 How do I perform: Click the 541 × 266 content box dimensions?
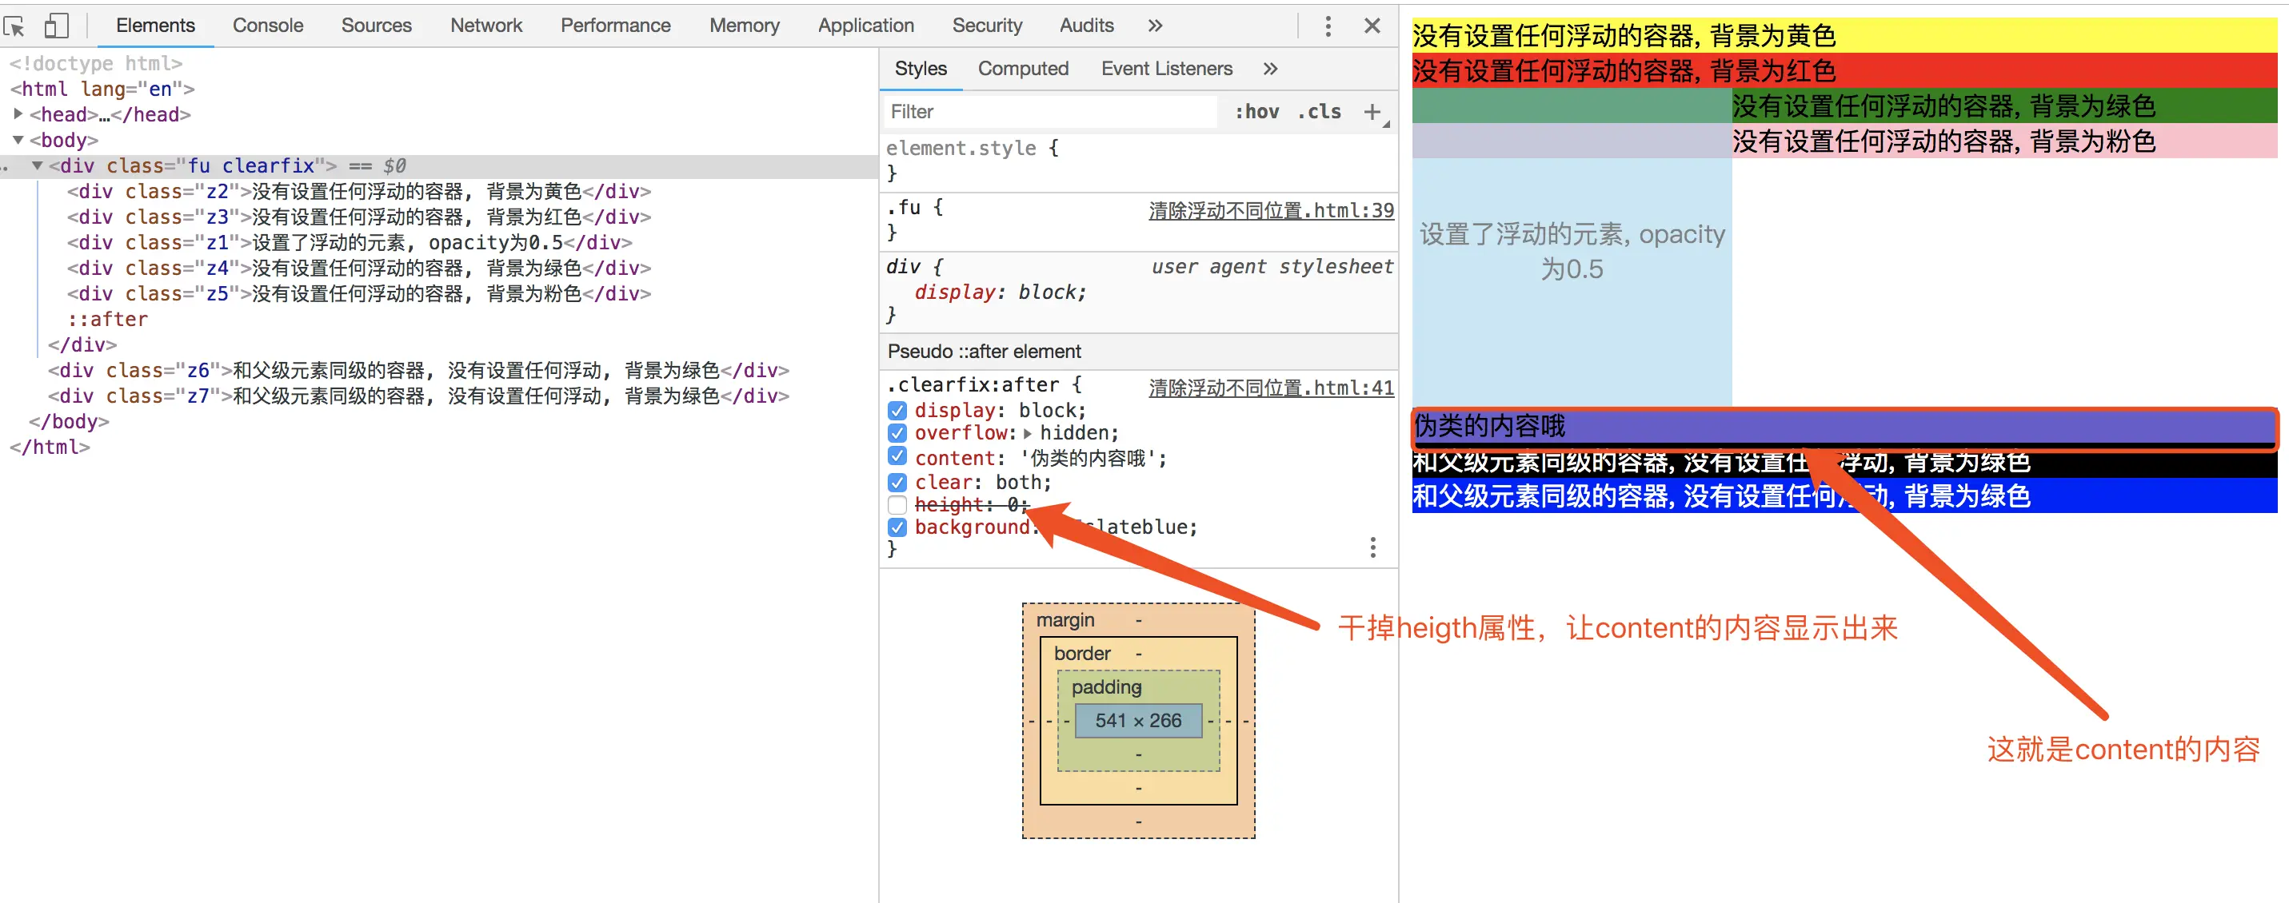point(1138,720)
